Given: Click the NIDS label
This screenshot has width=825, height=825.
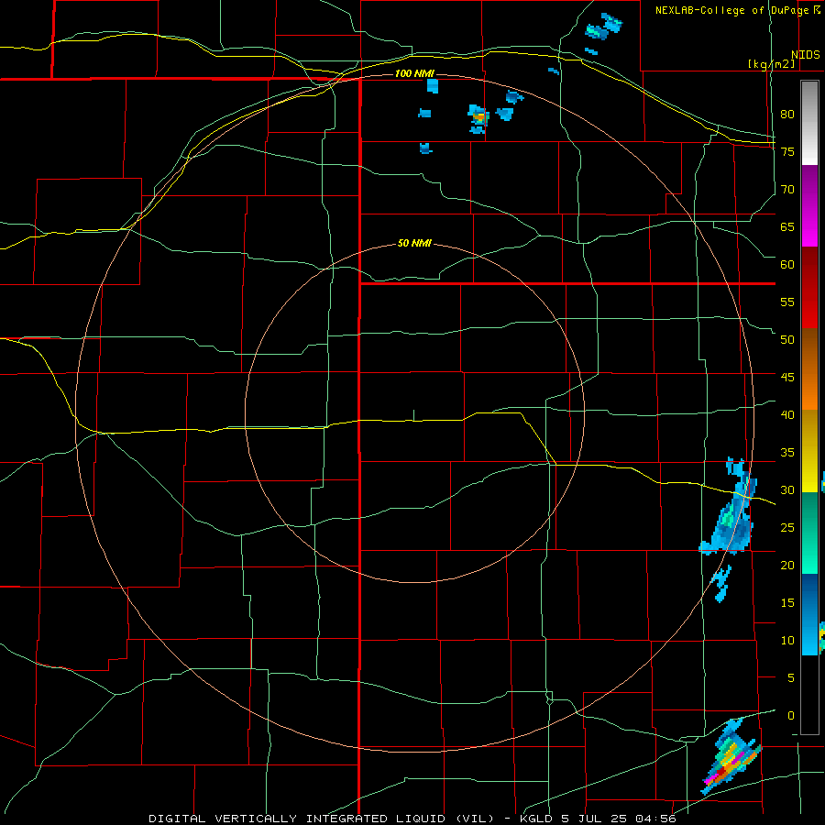Looking at the screenshot, I should (806, 55).
